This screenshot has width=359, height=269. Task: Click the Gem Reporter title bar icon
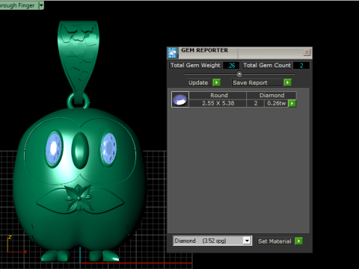pyautogui.click(x=172, y=52)
